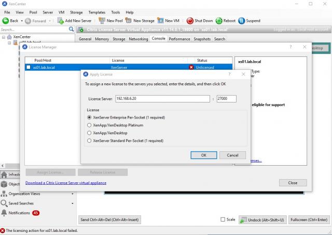Click the License Manager help question mark
The width and height of the screenshot is (332, 235).
point(290,47)
